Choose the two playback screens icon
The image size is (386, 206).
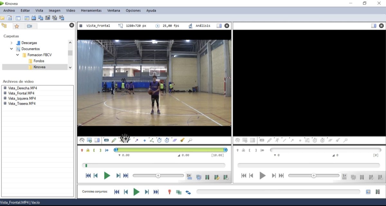pyautogui.click(x=41, y=18)
